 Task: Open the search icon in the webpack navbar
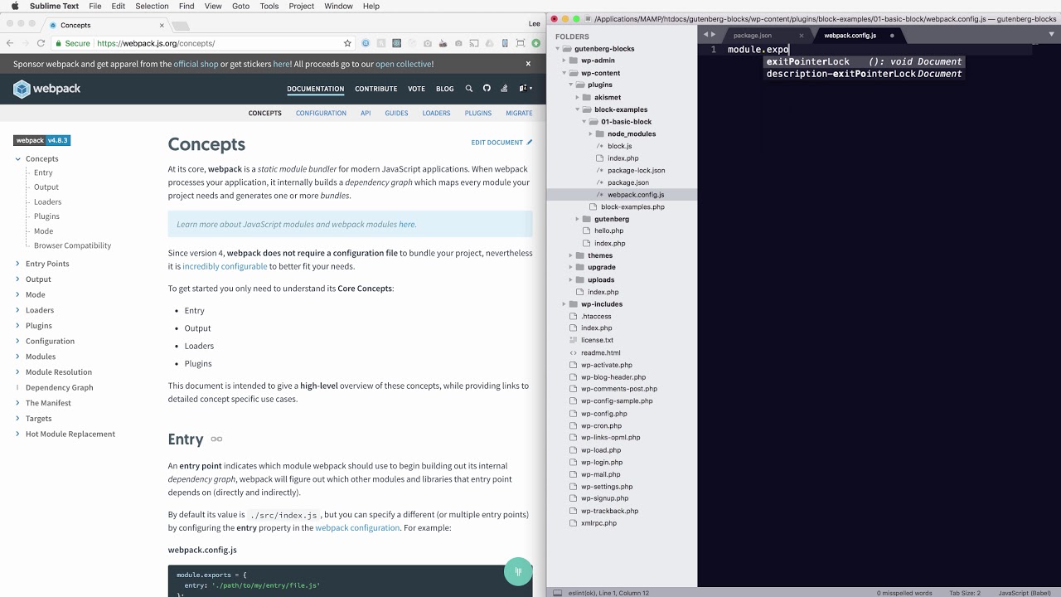469,89
